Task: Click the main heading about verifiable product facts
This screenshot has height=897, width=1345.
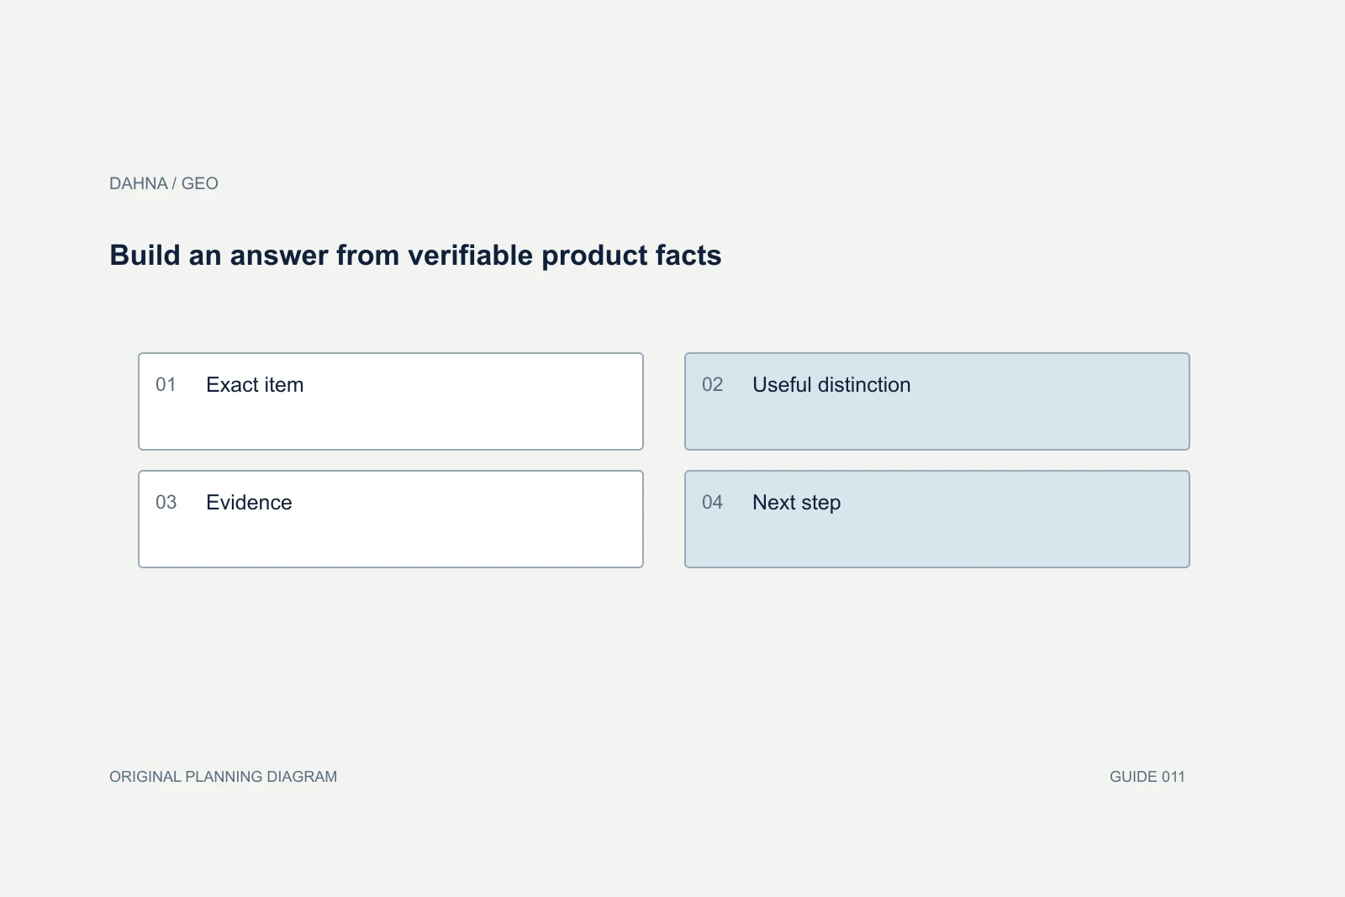Action: (x=415, y=255)
